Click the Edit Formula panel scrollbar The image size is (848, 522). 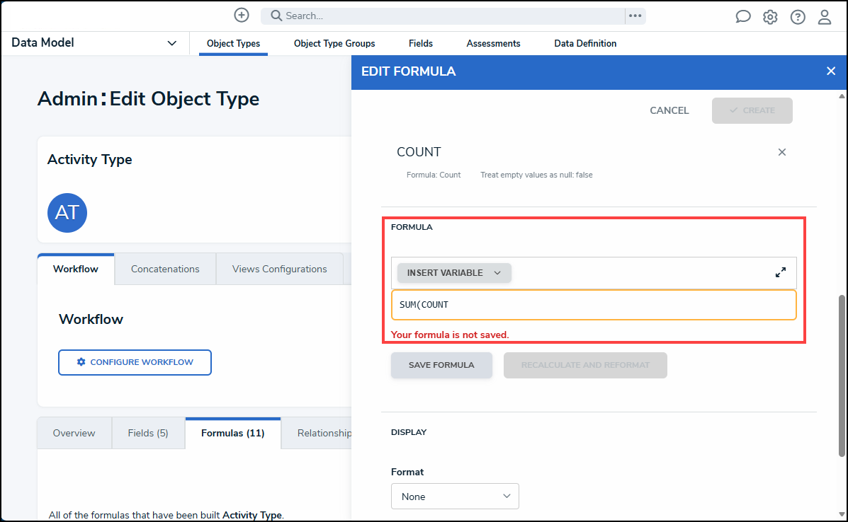[x=842, y=375]
